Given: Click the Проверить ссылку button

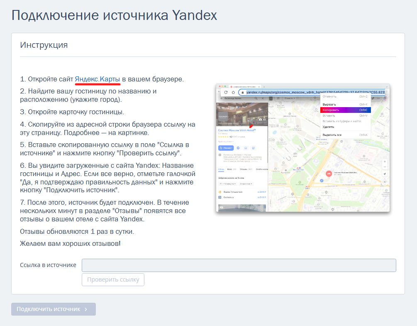Looking at the screenshot, I should 113,279.
